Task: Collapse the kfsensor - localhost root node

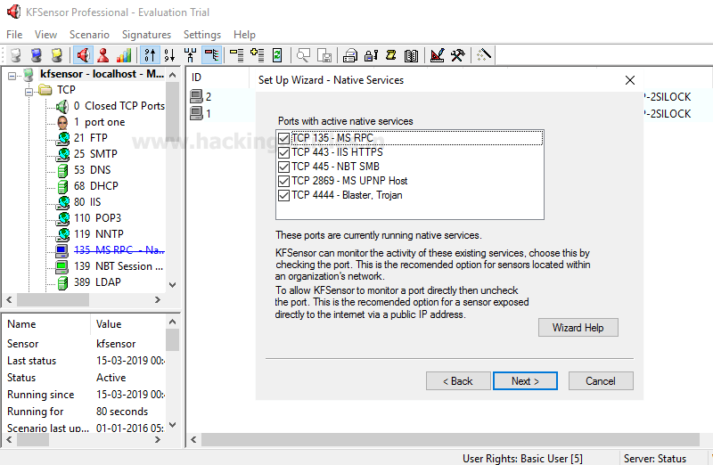Action: click(x=12, y=75)
